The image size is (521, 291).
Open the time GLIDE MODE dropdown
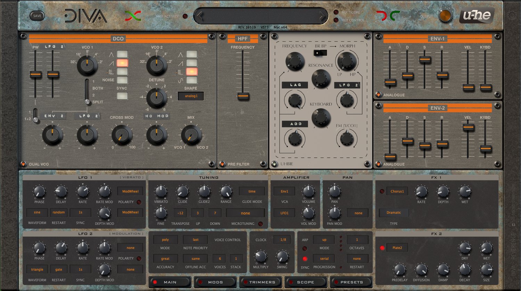tap(252, 191)
